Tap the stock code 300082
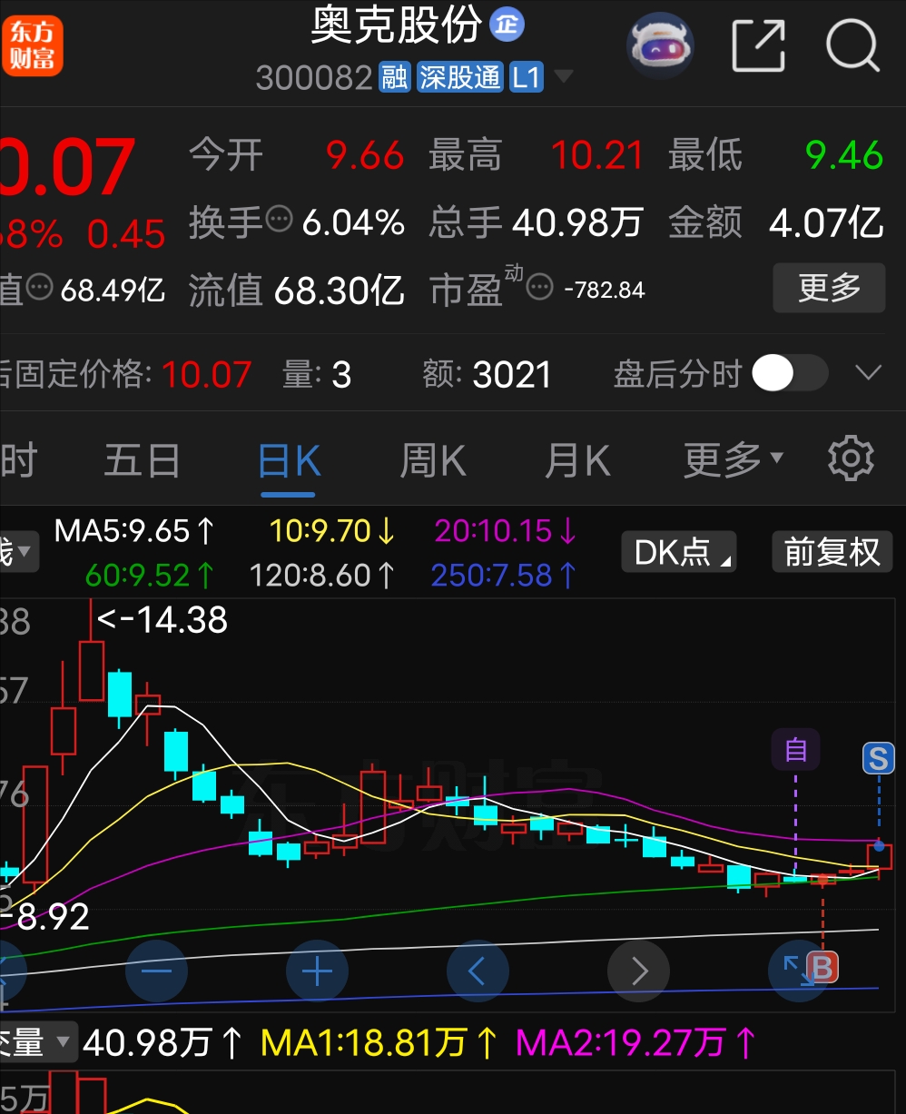 point(314,78)
